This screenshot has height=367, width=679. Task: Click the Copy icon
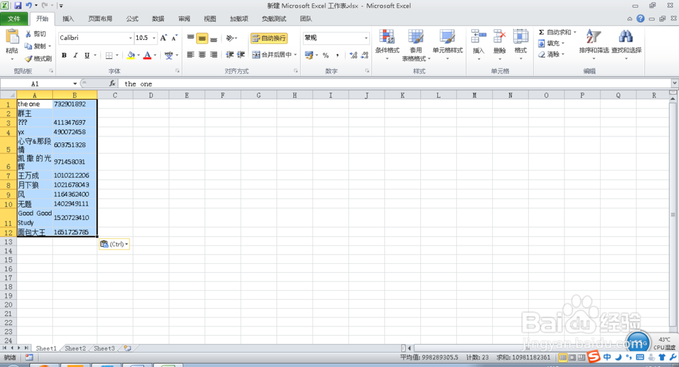click(x=28, y=46)
